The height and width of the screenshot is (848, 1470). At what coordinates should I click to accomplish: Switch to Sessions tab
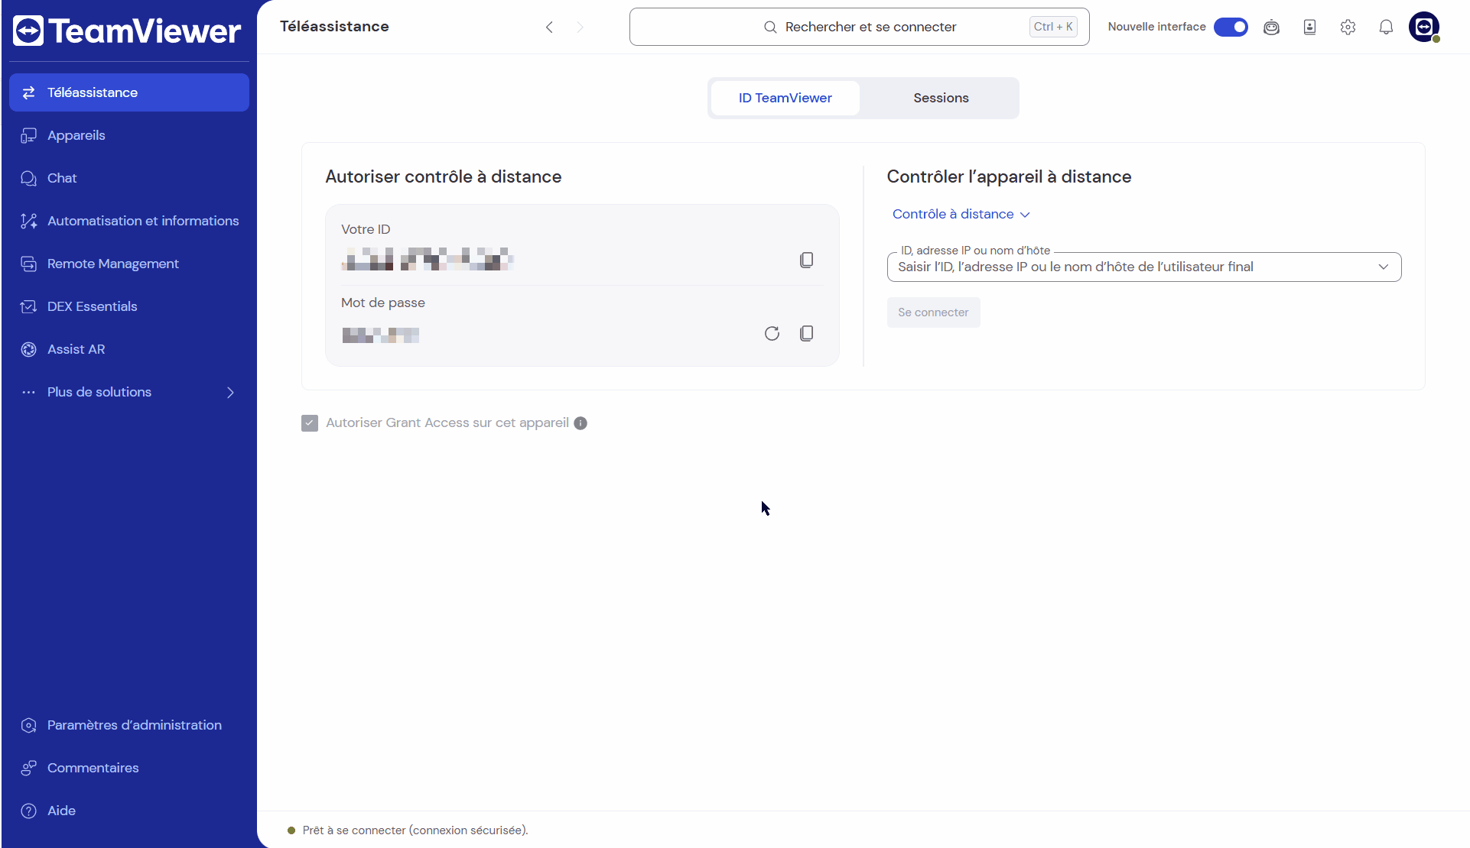click(x=941, y=98)
